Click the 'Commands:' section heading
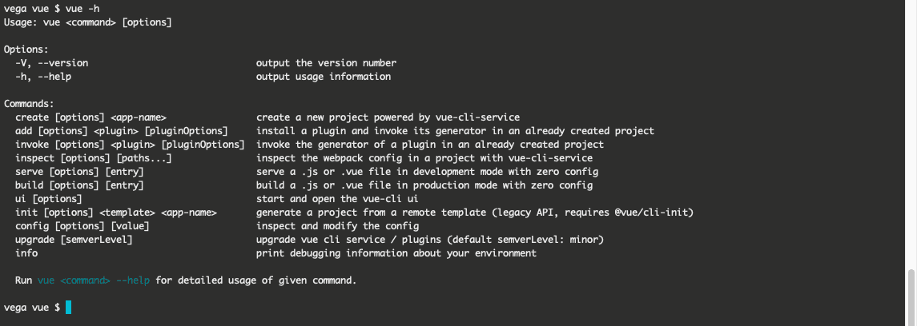 coord(30,104)
